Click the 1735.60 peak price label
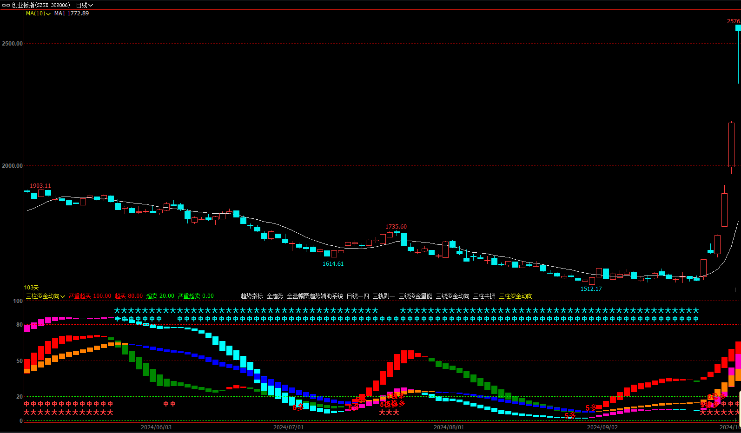 point(396,227)
